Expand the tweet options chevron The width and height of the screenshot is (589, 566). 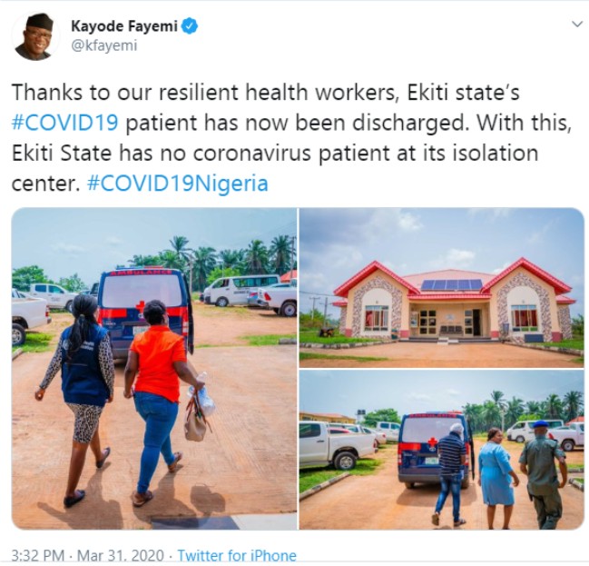(x=576, y=25)
